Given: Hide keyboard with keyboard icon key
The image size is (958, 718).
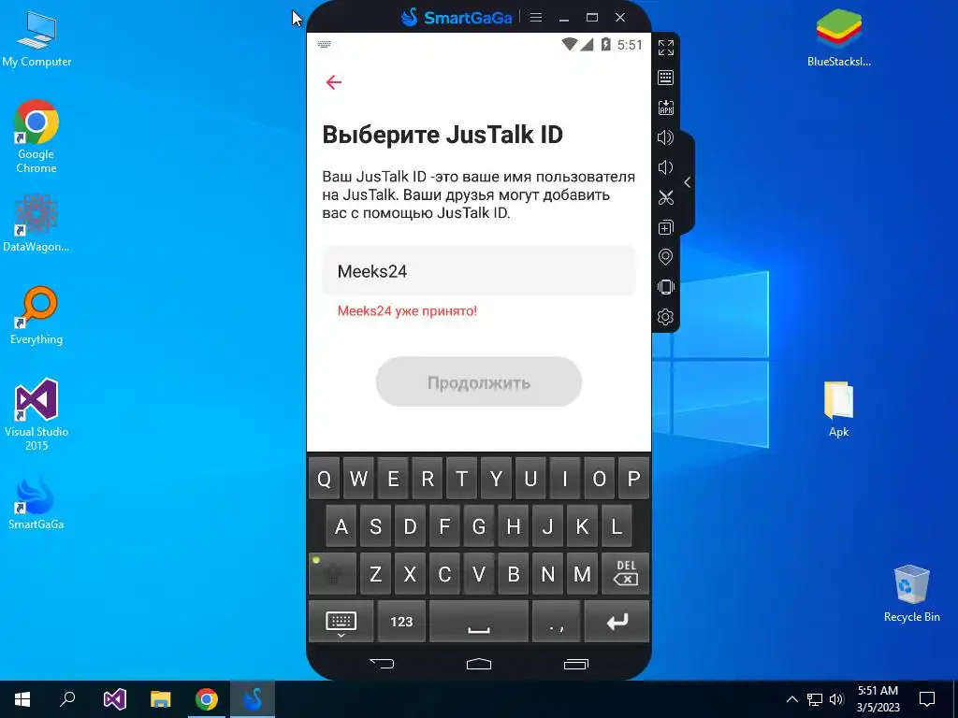Looking at the screenshot, I should tap(341, 622).
